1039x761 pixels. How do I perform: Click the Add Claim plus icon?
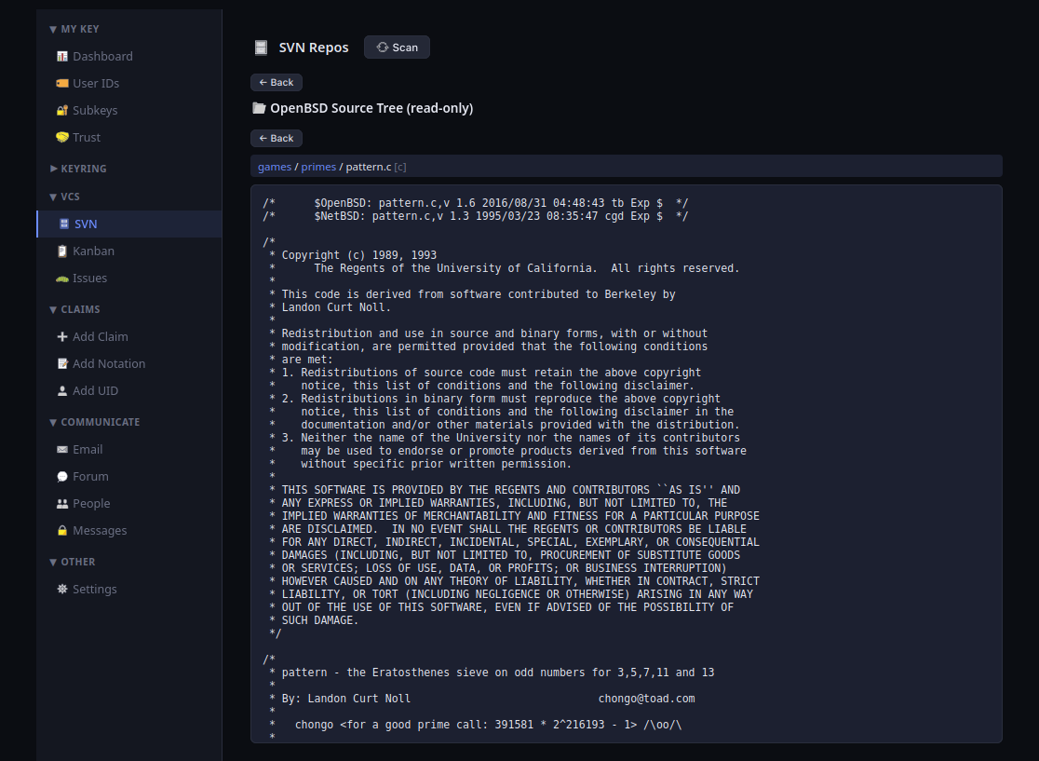point(62,337)
